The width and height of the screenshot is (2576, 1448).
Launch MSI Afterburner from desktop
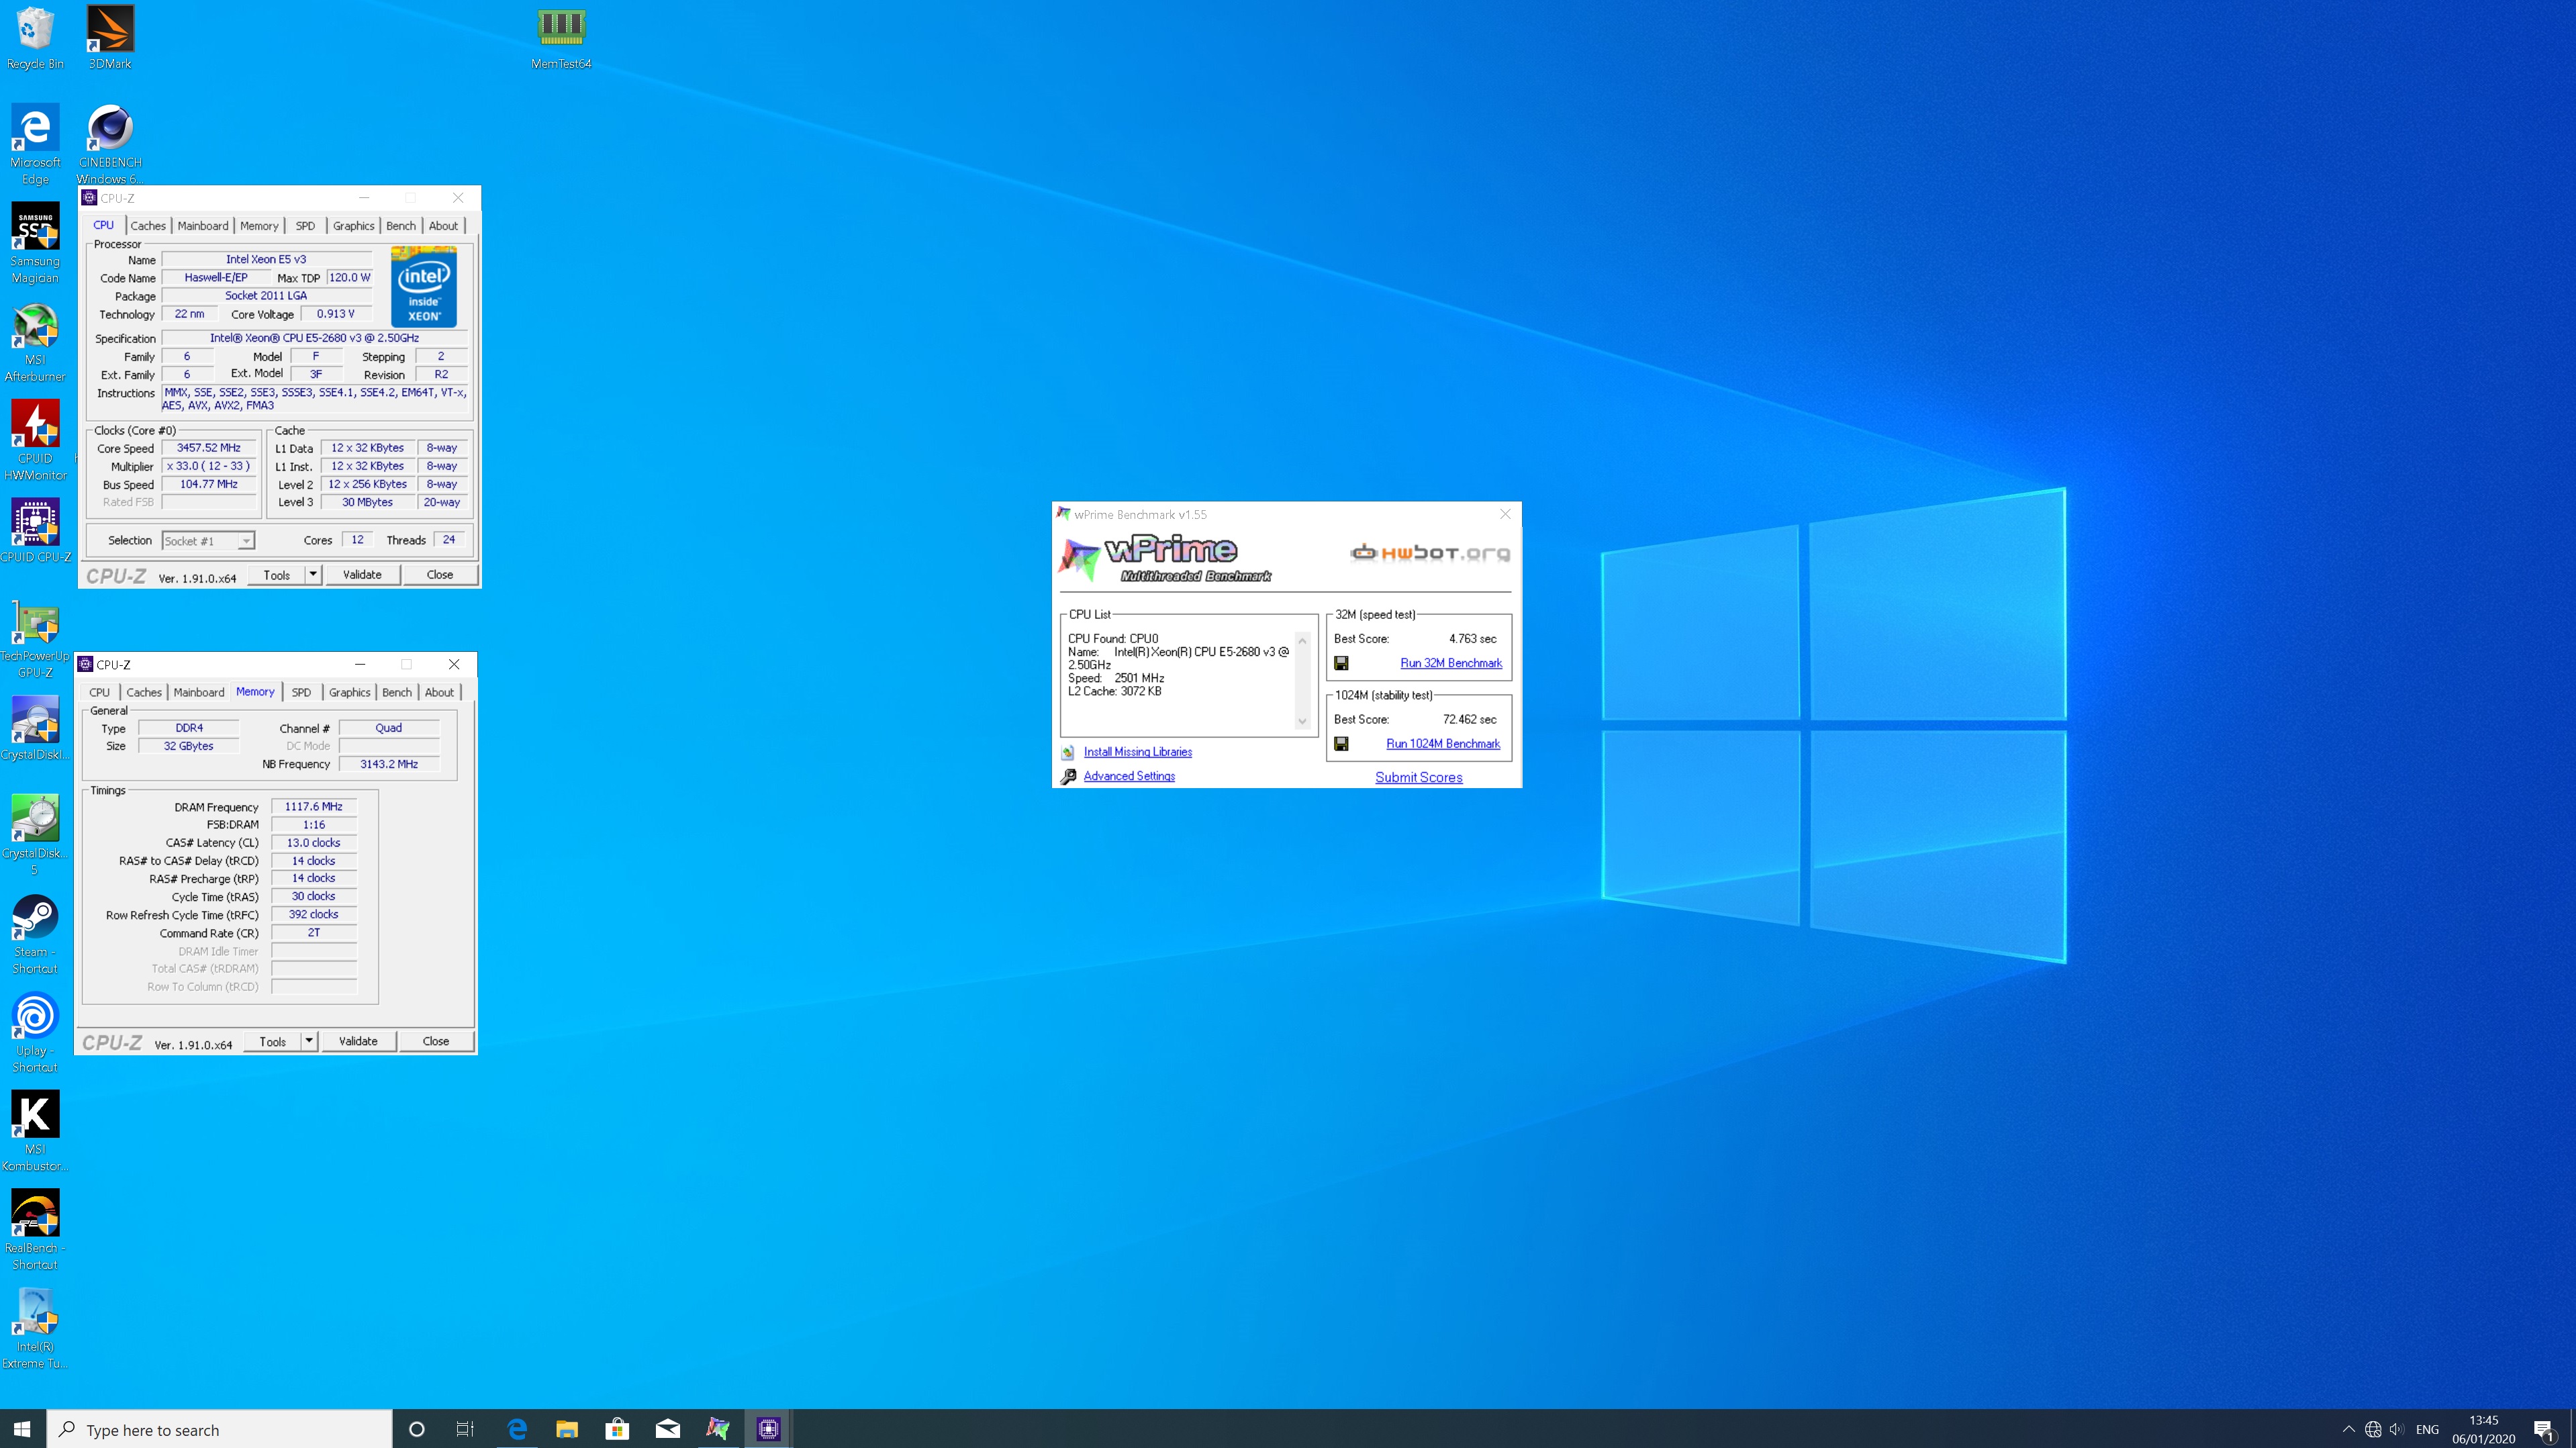(35, 342)
